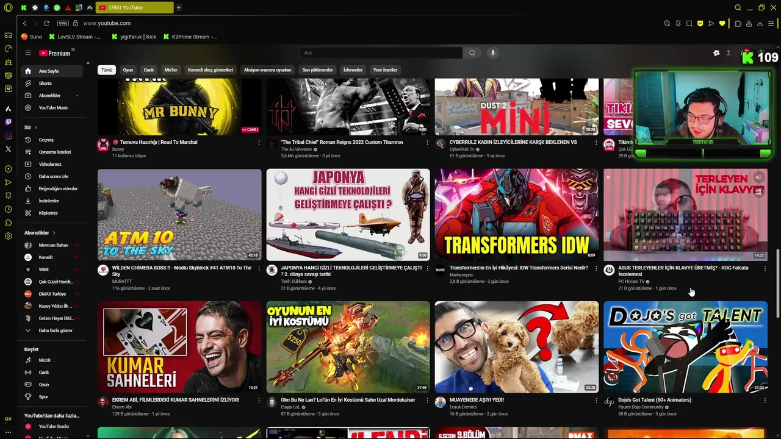Select the Tümü filter chip
The image size is (781, 439).
click(x=107, y=70)
